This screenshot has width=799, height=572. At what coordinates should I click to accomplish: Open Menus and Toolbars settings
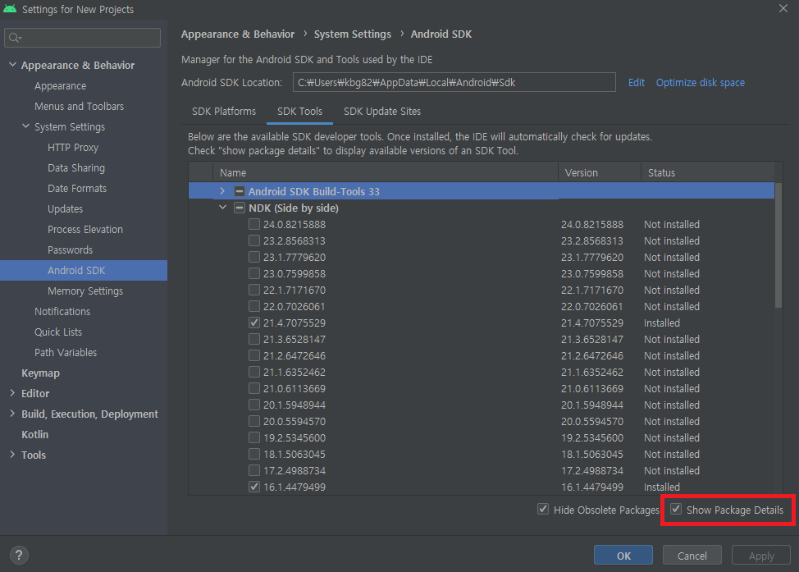[x=79, y=106]
